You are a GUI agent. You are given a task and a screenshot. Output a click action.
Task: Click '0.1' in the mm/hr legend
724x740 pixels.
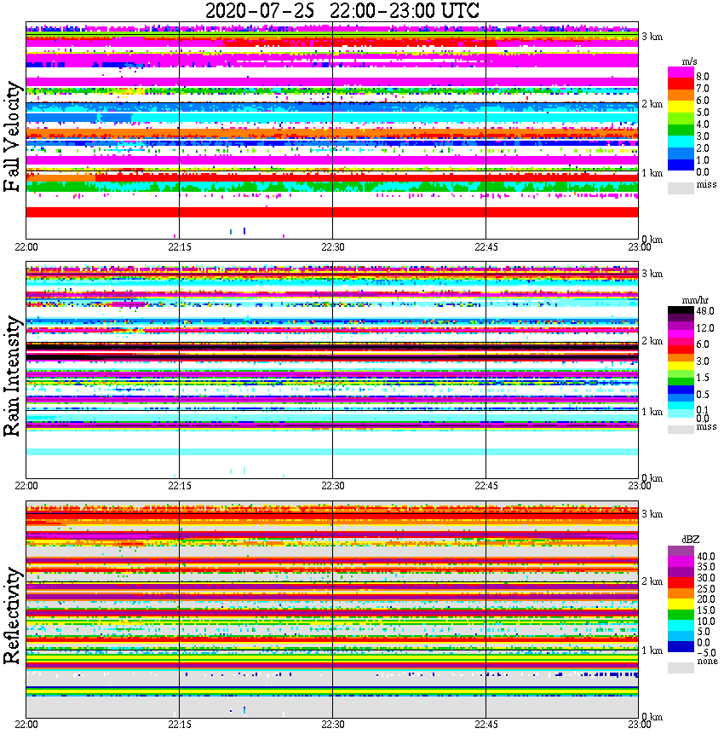point(703,409)
